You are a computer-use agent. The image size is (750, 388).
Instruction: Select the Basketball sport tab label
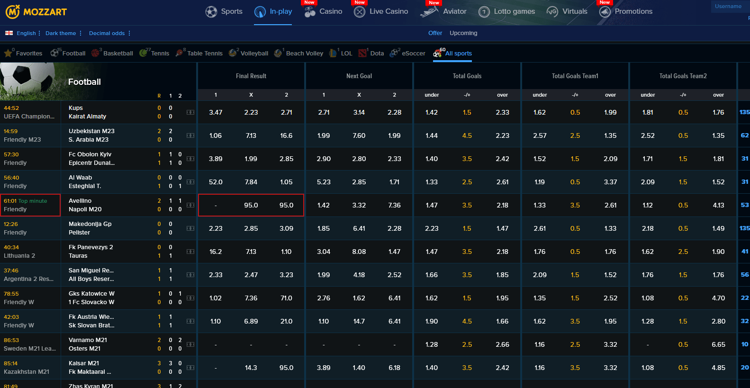pyautogui.click(x=118, y=54)
